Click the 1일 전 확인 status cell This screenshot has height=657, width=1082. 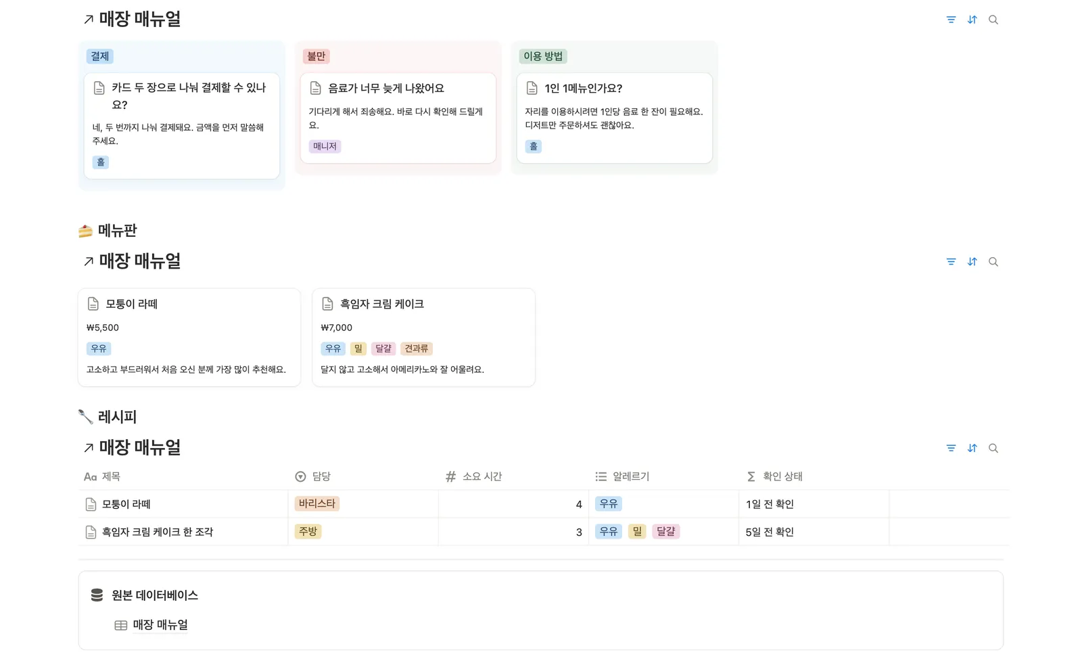pyautogui.click(x=814, y=504)
